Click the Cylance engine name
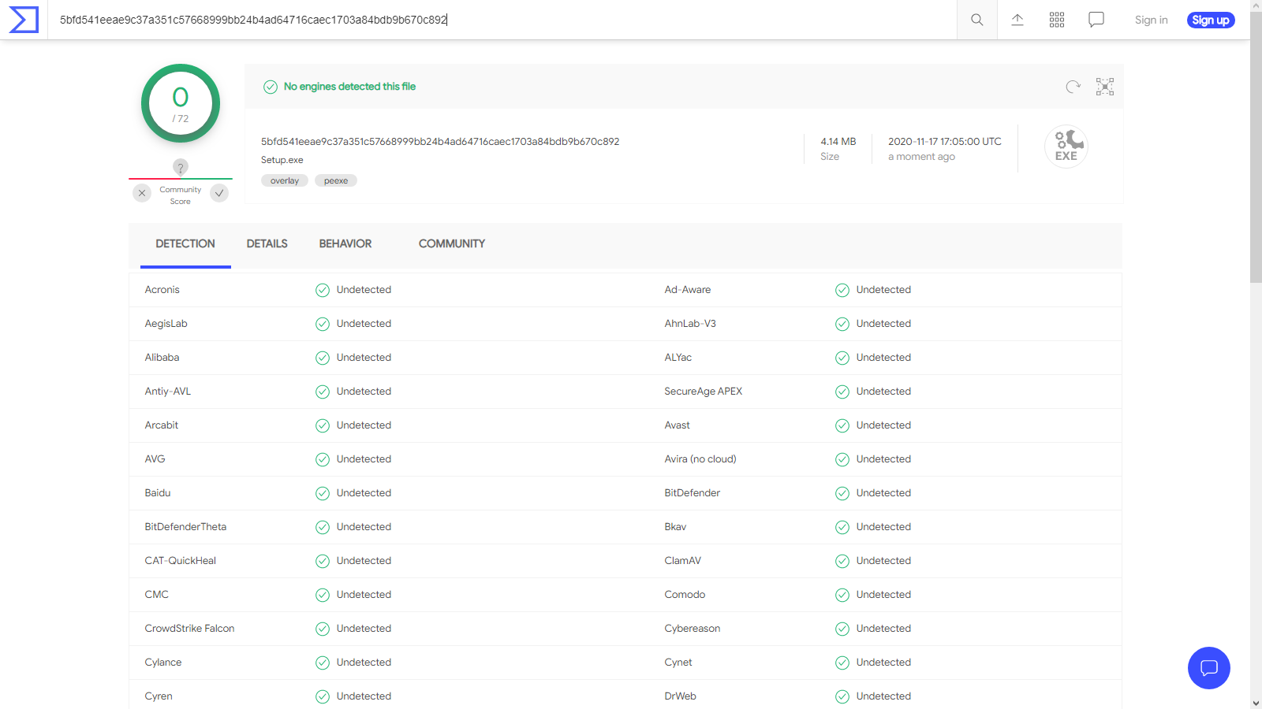The width and height of the screenshot is (1262, 709). click(x=163, y=663)
